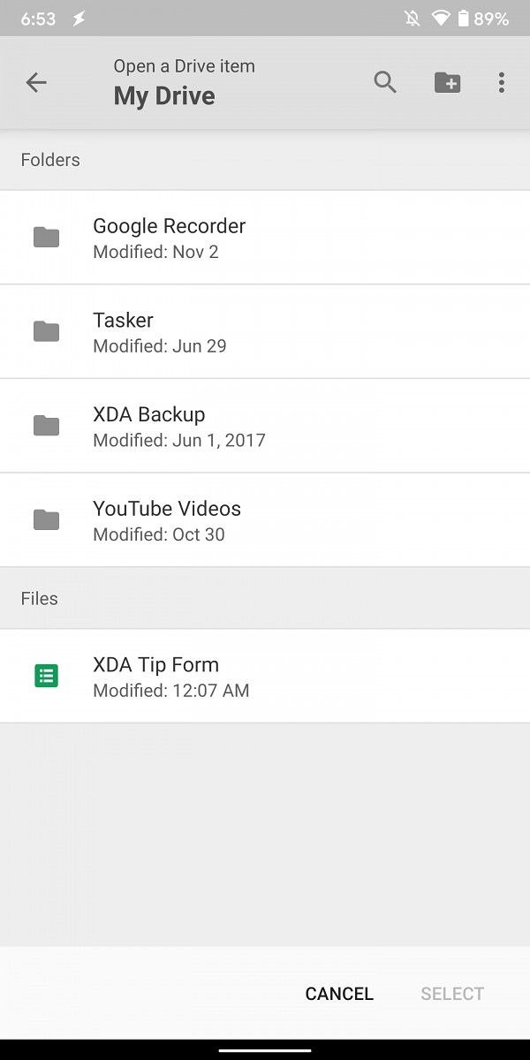530x1060 pixels.
Task: Open the search icon in the toolbar
Action: tap(385, 82)
